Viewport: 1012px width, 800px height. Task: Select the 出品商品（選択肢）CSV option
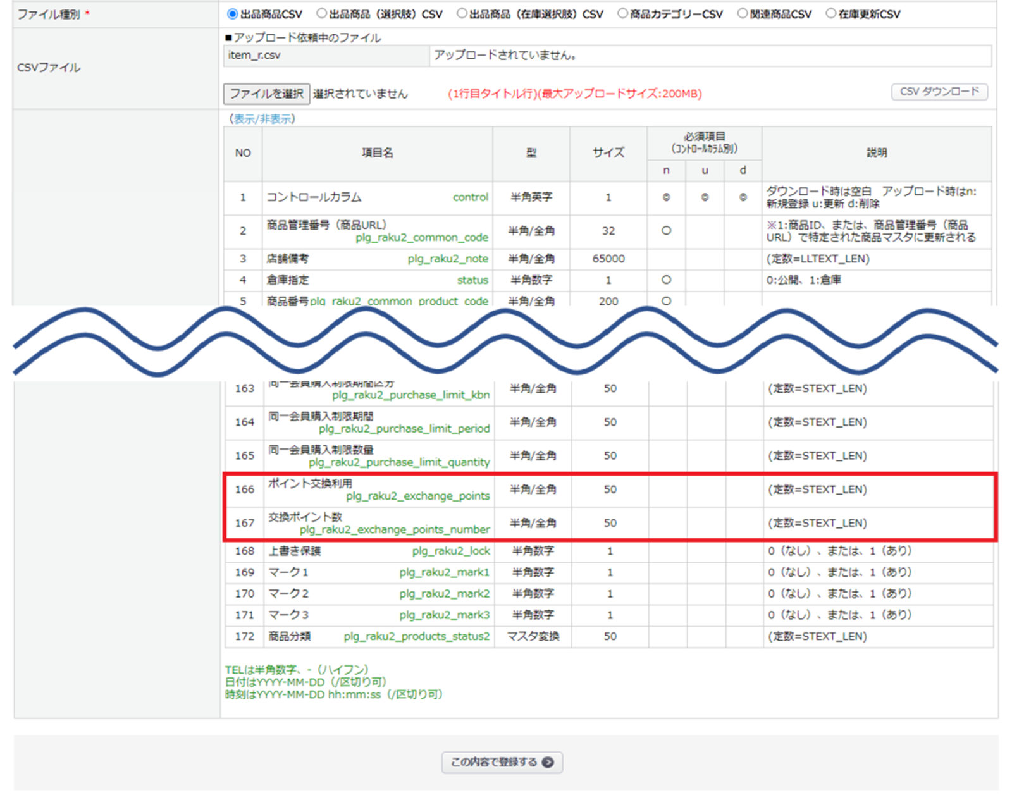coord(322,14)
